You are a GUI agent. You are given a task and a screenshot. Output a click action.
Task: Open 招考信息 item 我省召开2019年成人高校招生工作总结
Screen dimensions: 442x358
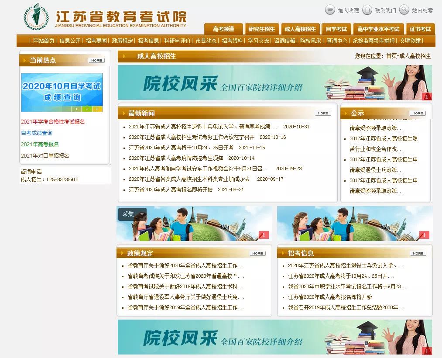pos(346,307)
